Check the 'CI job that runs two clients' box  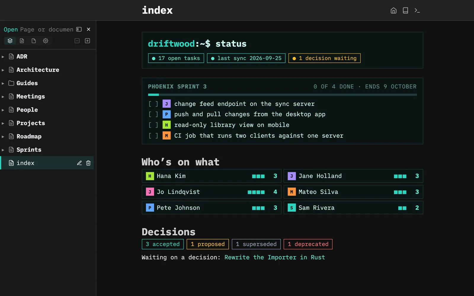[153, 136]
